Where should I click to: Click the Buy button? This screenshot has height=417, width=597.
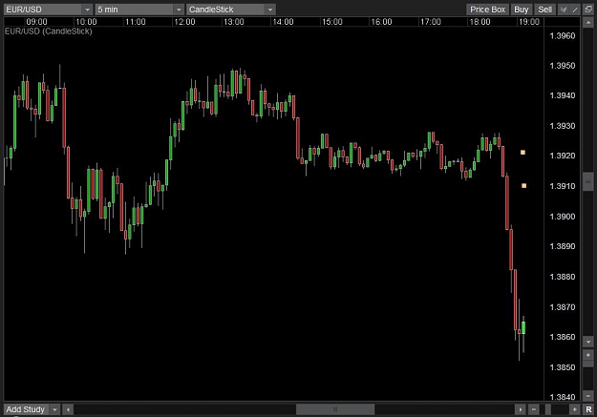coord(522,10)
